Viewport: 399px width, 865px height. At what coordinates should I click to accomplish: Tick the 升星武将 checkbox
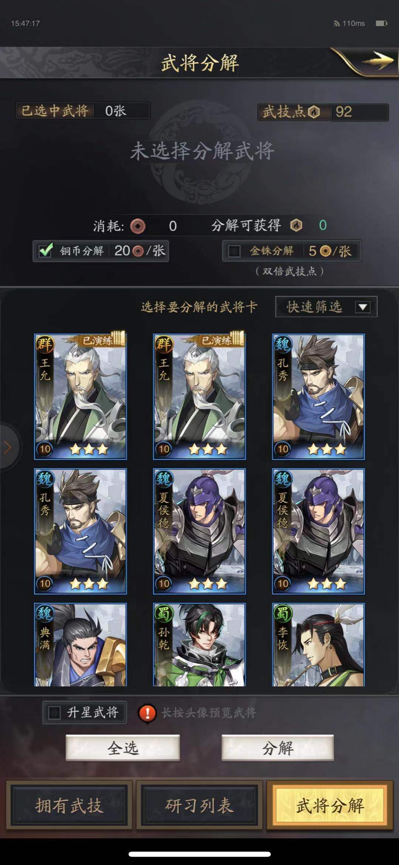(x=54, y=713)
